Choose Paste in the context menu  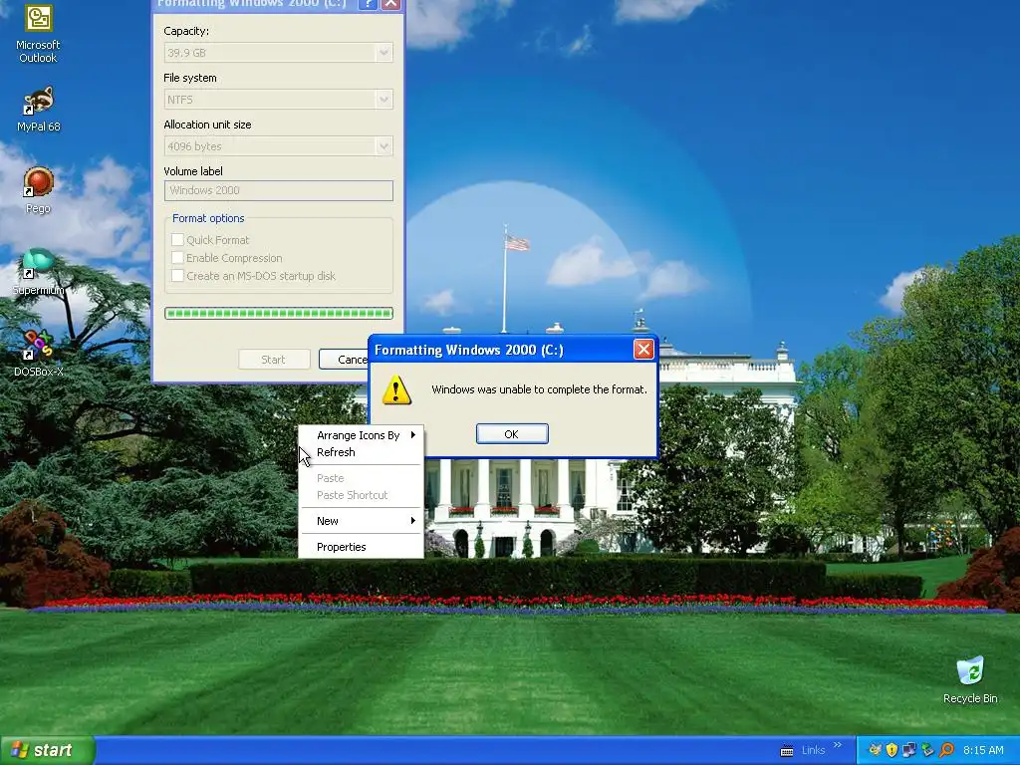click(361, 478)
